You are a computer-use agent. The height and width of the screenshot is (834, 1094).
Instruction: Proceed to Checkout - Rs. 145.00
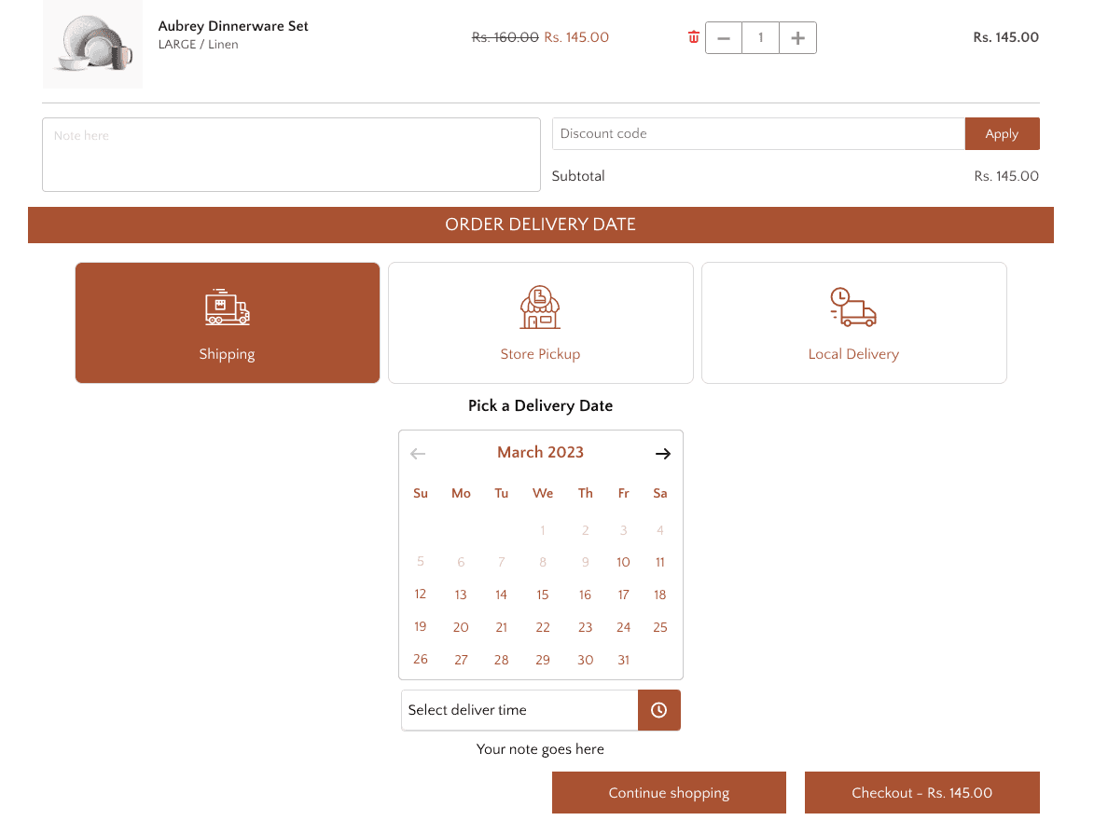pos(921,793)
